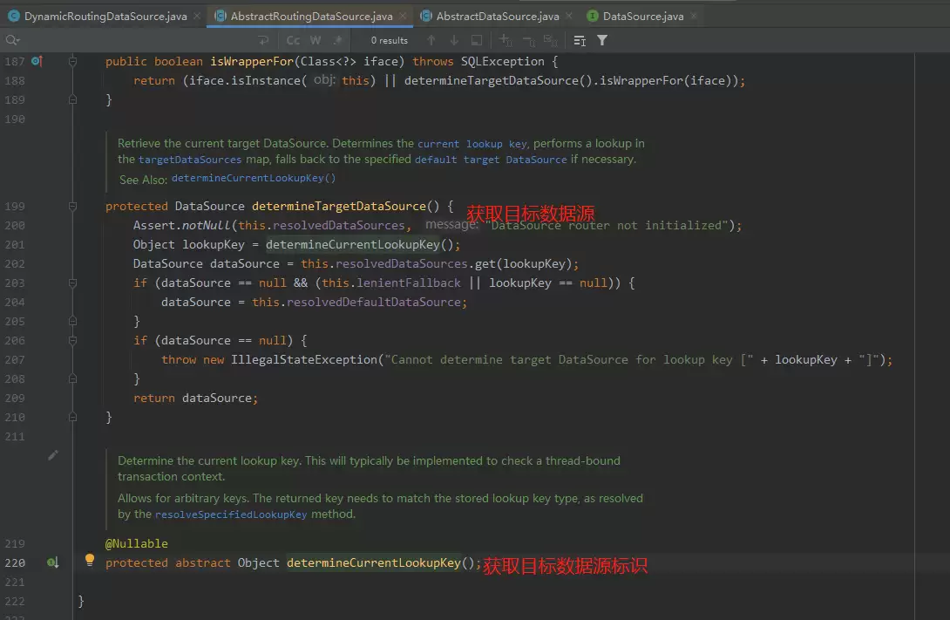
Task: Open search results in Find window icon
Action: click(477, 40)
